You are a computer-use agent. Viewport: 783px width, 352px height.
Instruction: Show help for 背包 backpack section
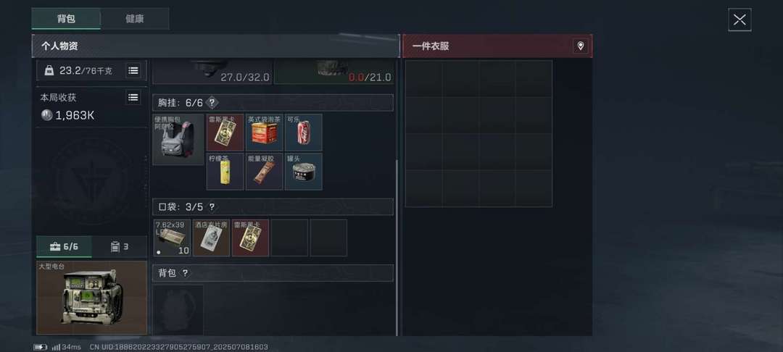pyautogui.click(x=186, y=273)
